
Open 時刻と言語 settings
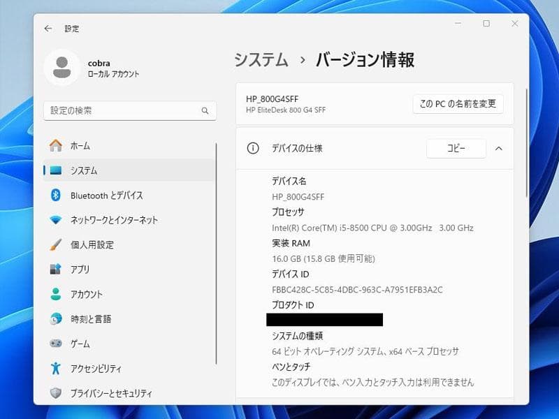pyautogui.click(x=85, y=319)
